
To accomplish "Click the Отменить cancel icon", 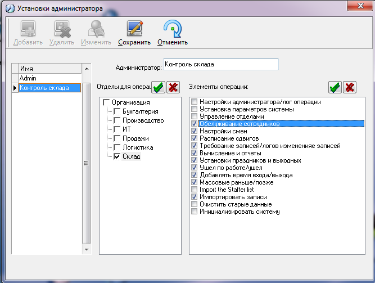I will click(173, 29).
